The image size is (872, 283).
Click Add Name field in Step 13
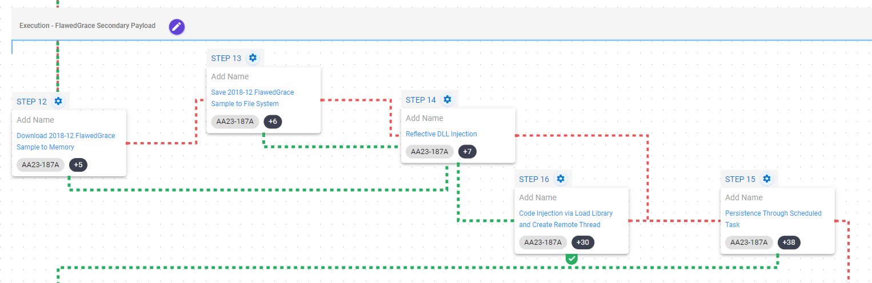point(230,76)
